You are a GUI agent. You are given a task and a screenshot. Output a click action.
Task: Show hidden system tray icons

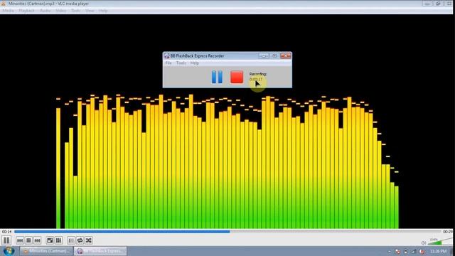click(390, 251)
